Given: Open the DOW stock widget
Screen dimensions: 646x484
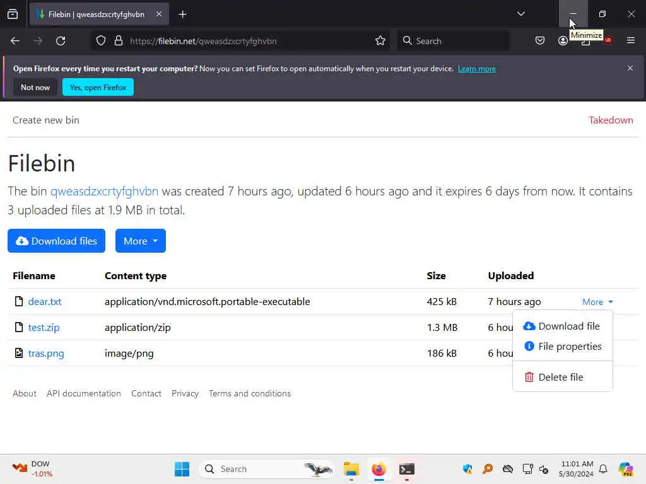Looking at the screenshot, I should [32, 469].
